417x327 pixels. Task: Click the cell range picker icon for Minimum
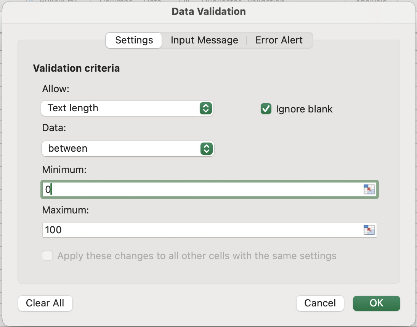[369, 189]
